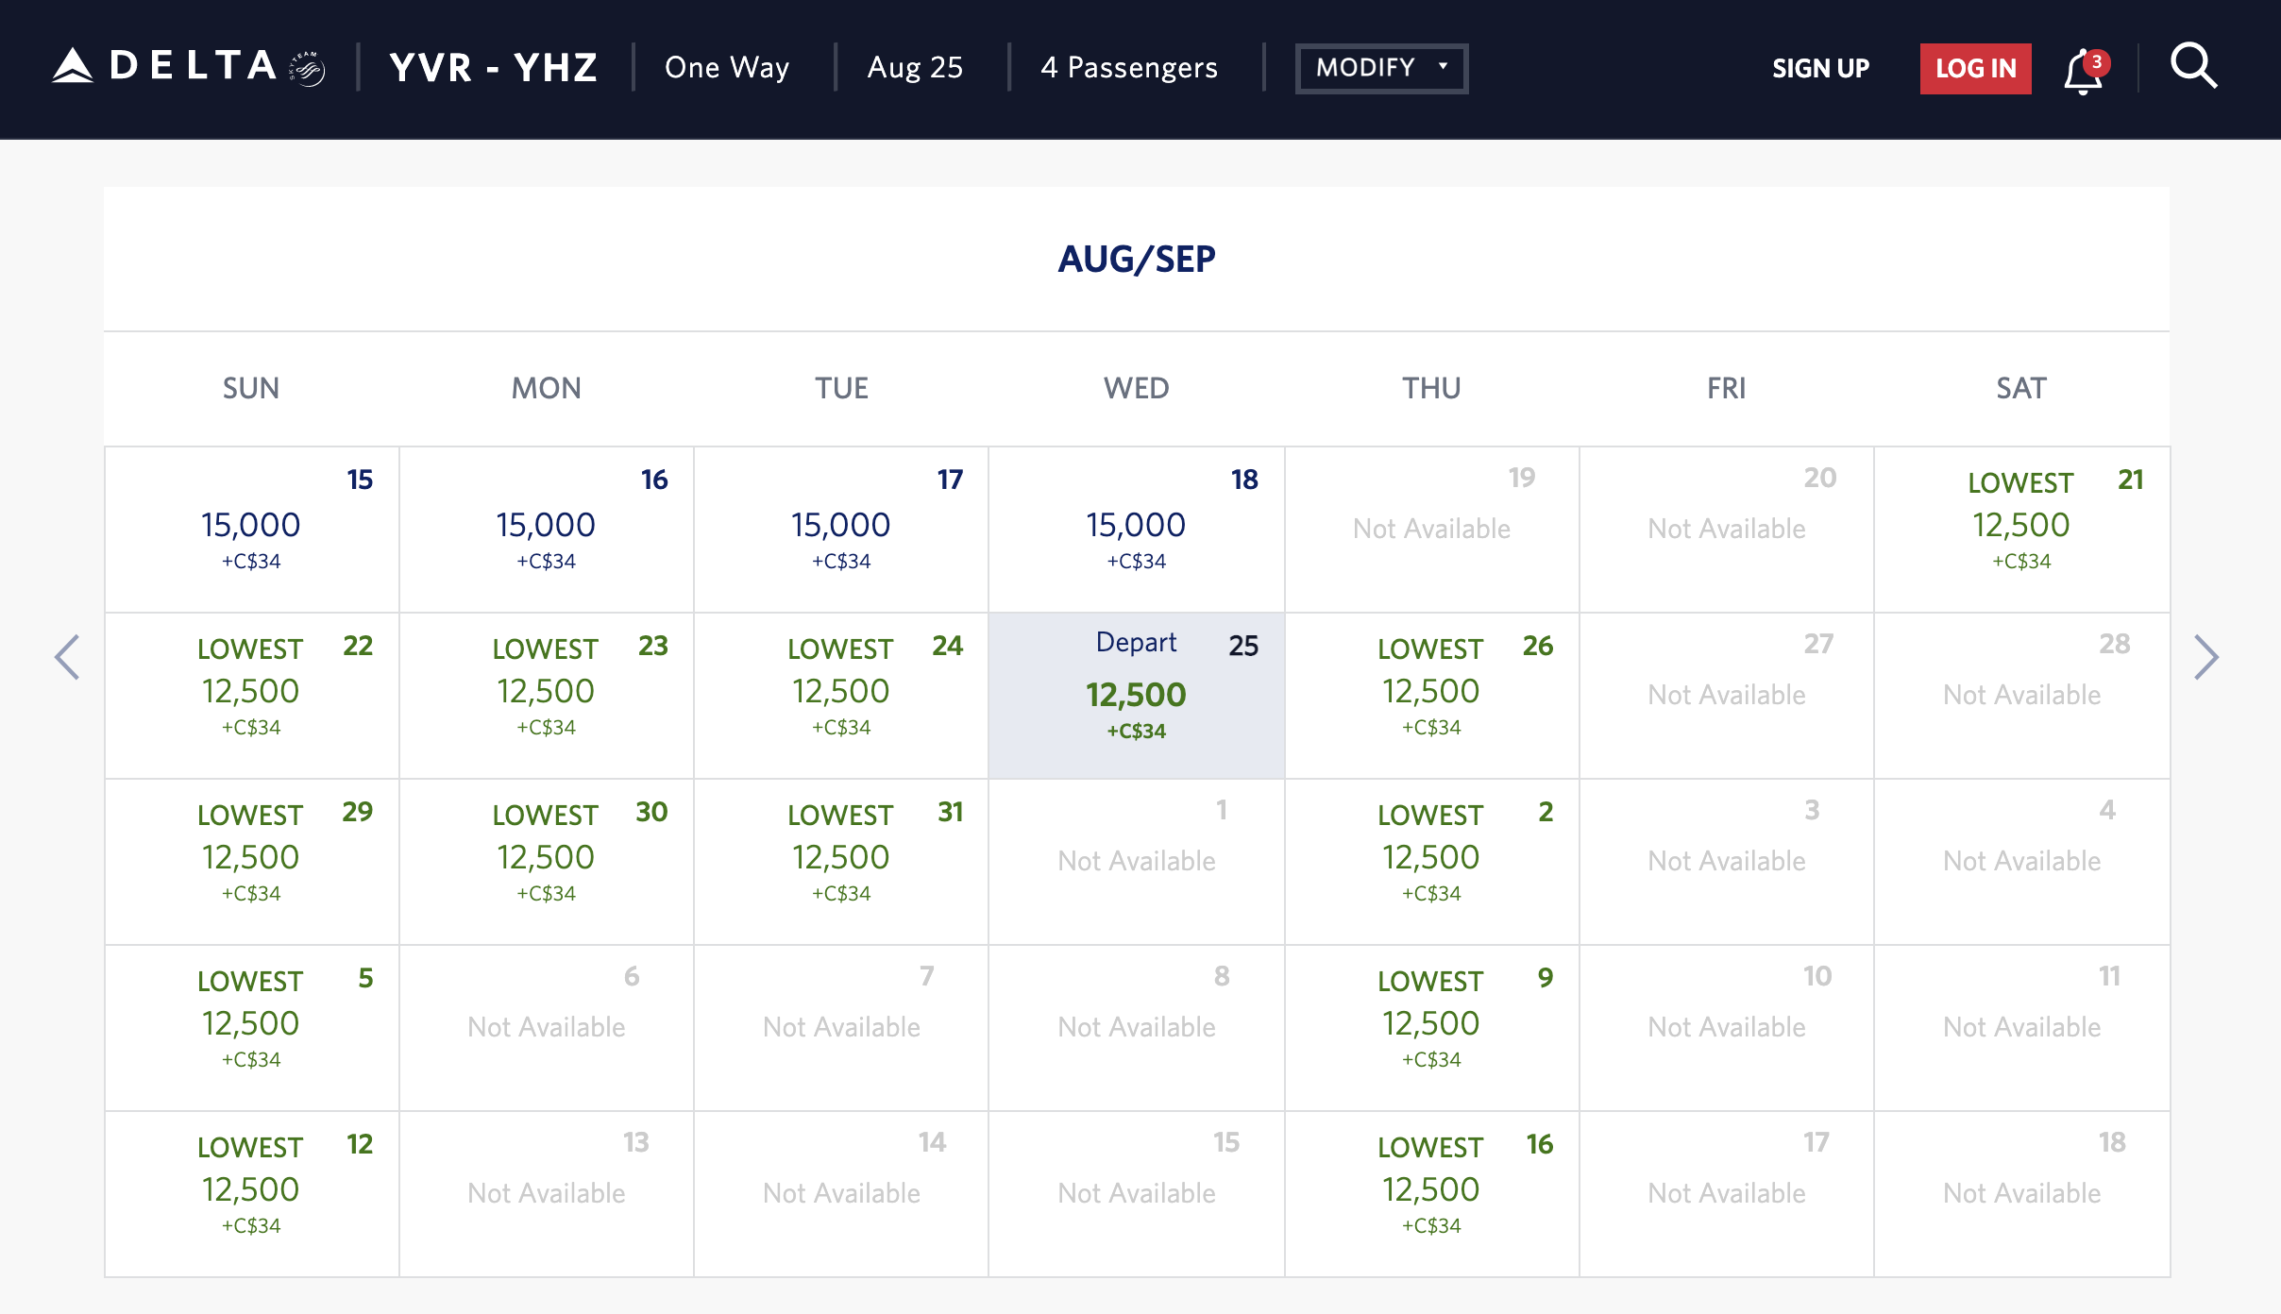This screenshot has height=1314, width=2281.
Task: Select Thursday 26 lowest fare
Action: [x=1431, y=693]
